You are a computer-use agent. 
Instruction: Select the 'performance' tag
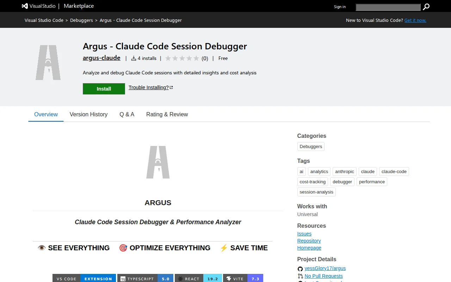click(372, 182)
